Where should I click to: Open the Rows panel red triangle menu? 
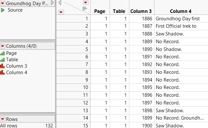3,119
